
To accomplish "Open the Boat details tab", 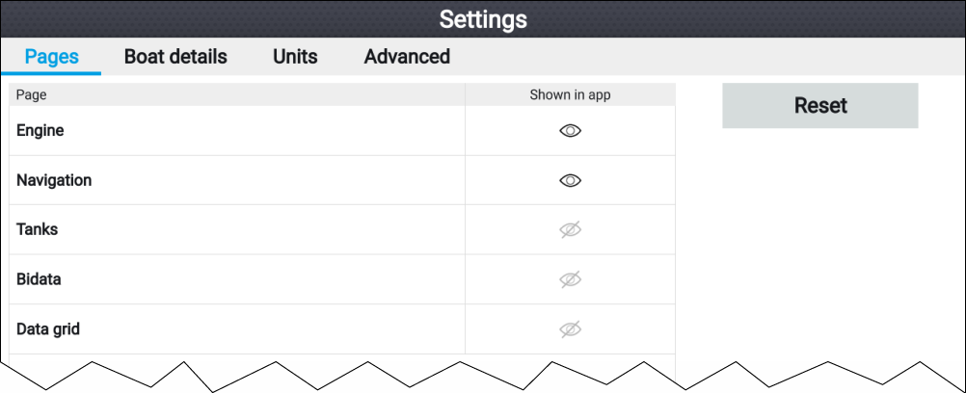I will pyautogui.click(x=175, y=57).
